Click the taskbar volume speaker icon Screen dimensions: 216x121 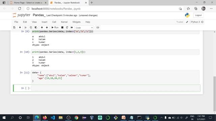[x=182, y=118]
